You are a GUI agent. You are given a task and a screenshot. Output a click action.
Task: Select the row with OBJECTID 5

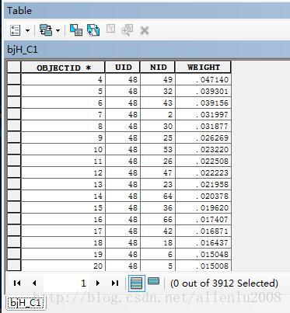tap(14, 91)
